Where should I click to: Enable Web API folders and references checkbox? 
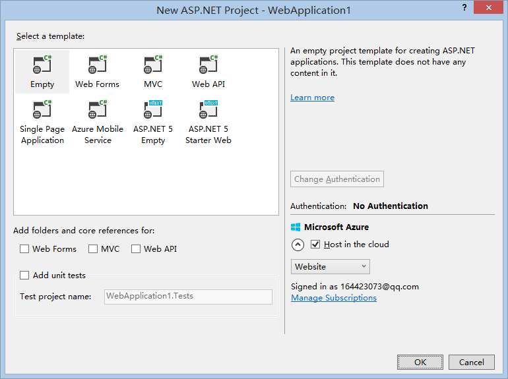[136, 249]
